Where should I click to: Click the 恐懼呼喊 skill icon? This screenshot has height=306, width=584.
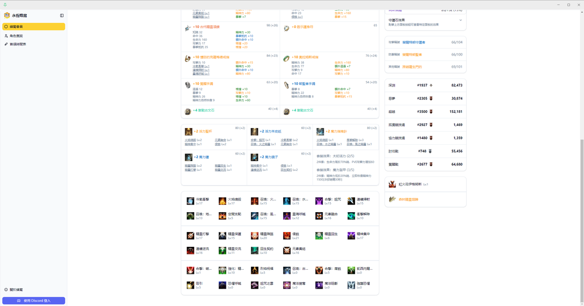[x=222, y=285]
